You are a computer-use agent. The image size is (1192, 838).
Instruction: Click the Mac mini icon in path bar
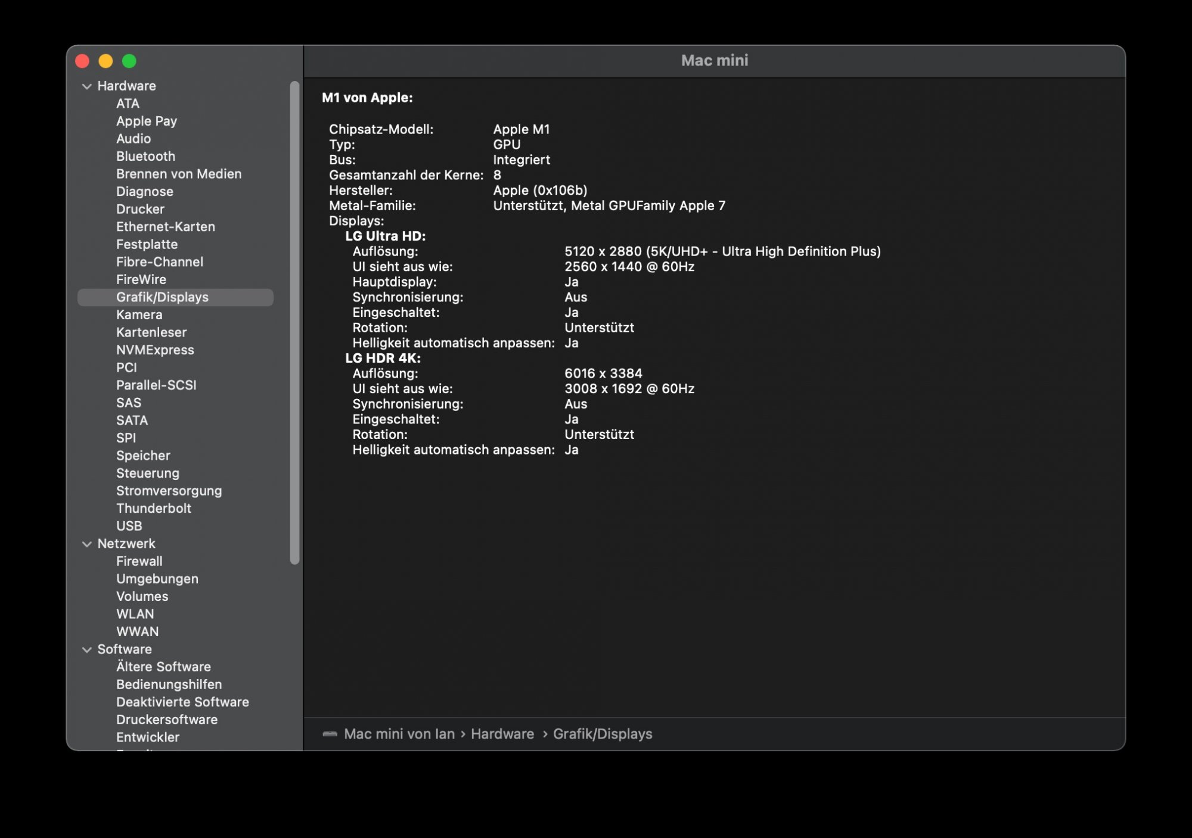[330, 734]
